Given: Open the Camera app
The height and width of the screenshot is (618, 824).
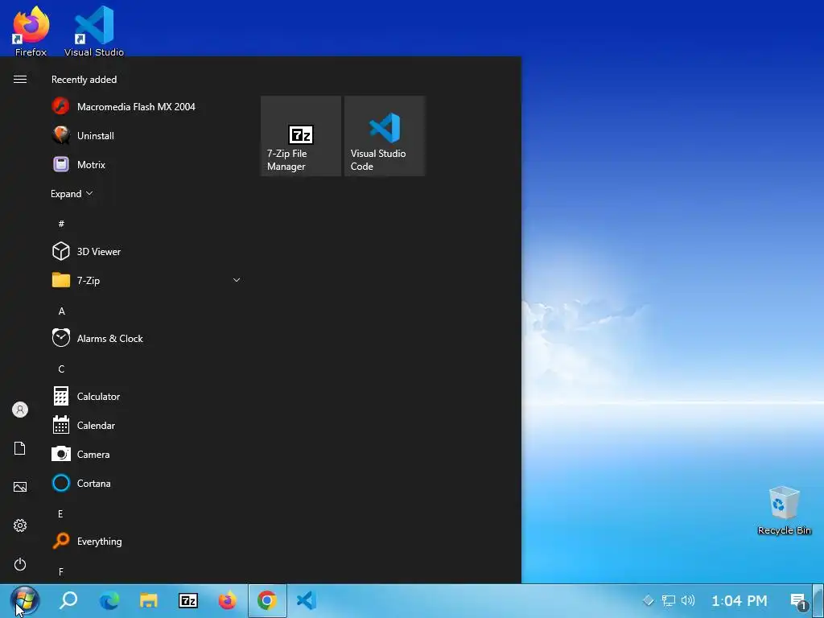Looking at the screenshot, I should pos(147,454).
